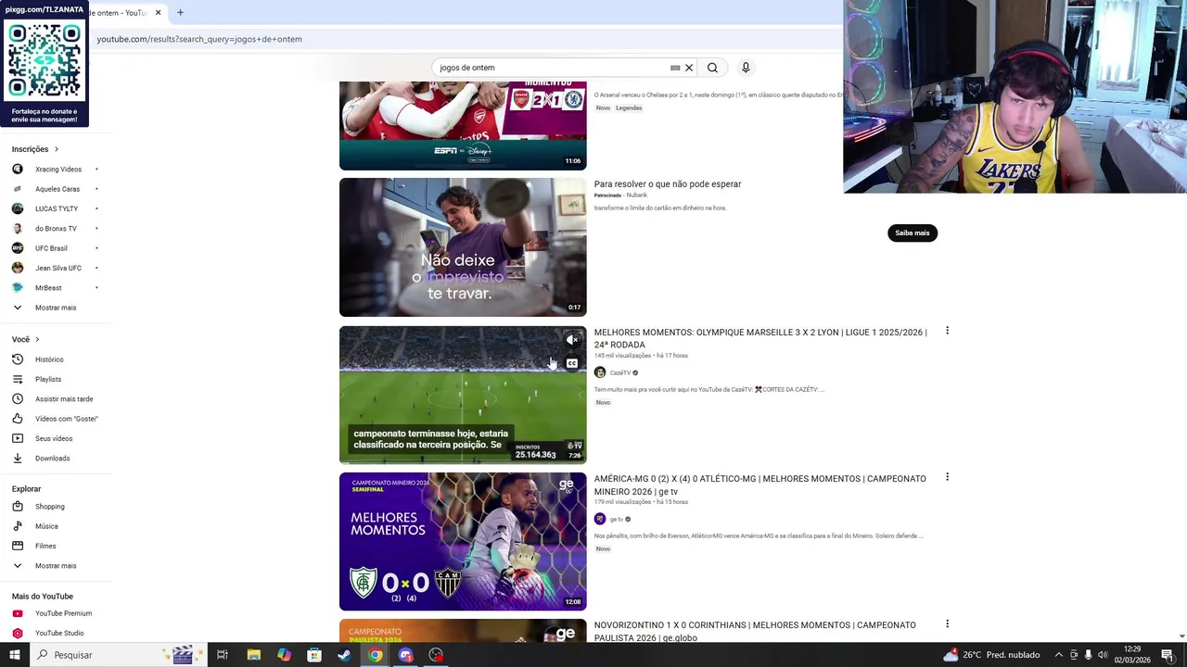This screenshot has width=1187, height=667.
Task: Open the notification center
Action: (1168, 655)
